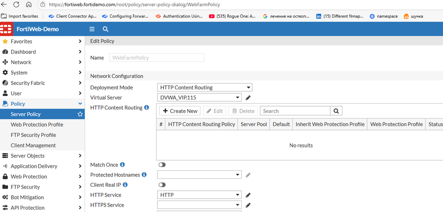Screen dimensions: 443x212
Task: Open the Protected Hostnames dropdown
Action: [x=199, y=175]
